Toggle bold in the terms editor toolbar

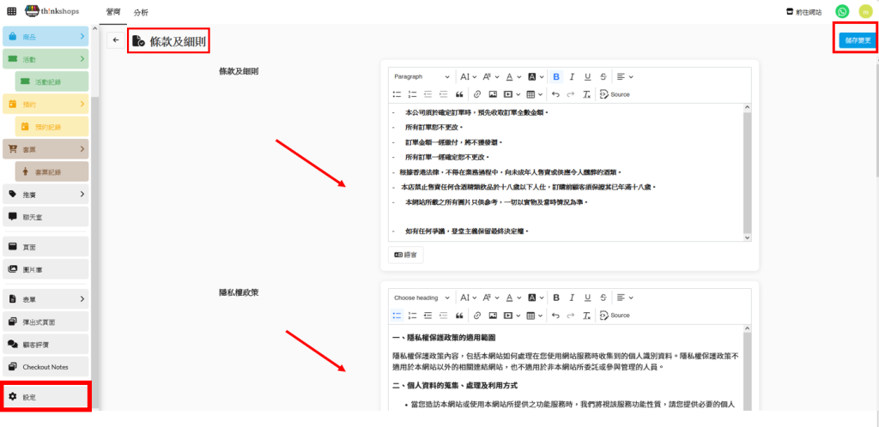pyautogui.click(x=556, y=77)
